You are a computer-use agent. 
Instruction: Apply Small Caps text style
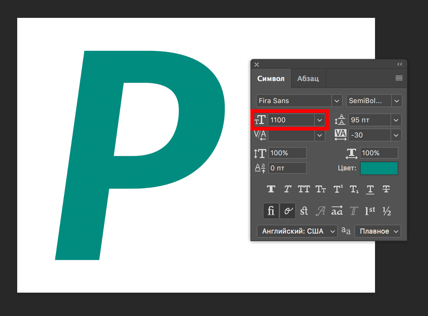click(321, 189)
